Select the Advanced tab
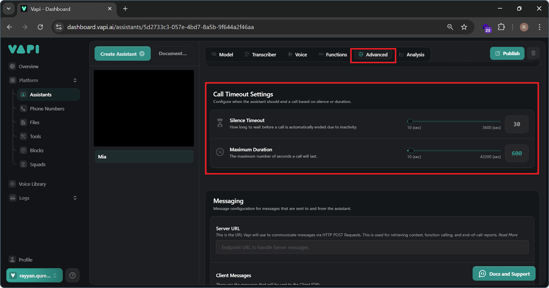Viewport: 549px width, 288px height. pos(373,55)
